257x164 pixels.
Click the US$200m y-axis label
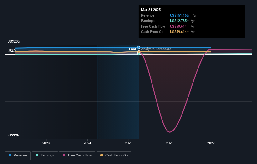15,41
